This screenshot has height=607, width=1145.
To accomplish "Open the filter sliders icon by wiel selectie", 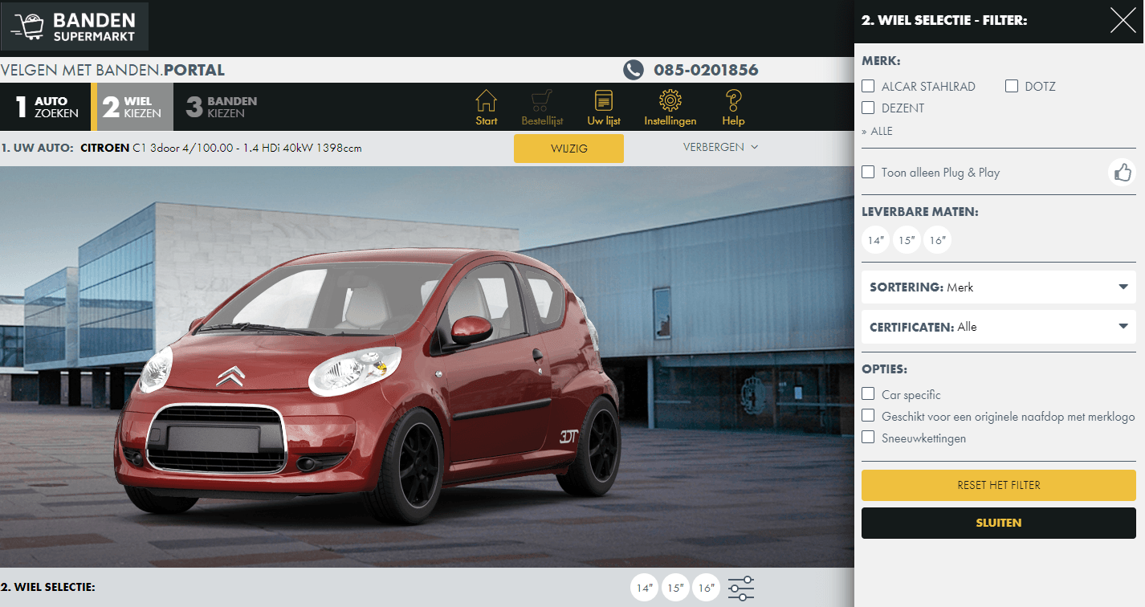I will (x=741, y=588).
